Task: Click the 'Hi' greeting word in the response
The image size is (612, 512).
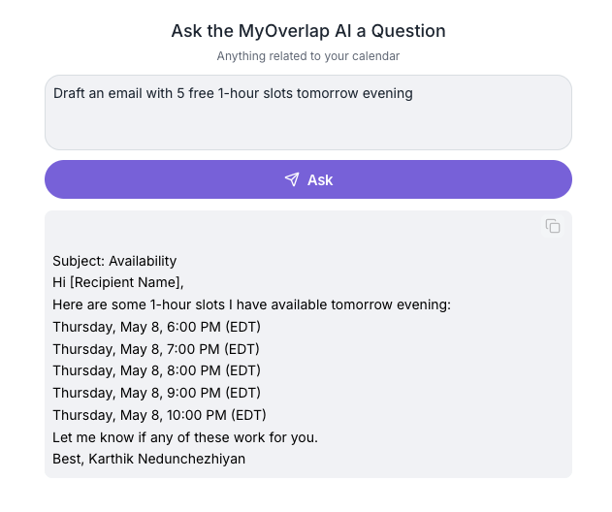Action: pos(59,282)
